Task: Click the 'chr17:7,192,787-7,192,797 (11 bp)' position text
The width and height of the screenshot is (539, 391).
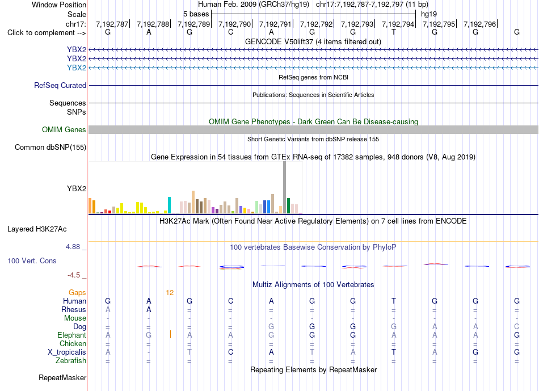Action: 372,5
